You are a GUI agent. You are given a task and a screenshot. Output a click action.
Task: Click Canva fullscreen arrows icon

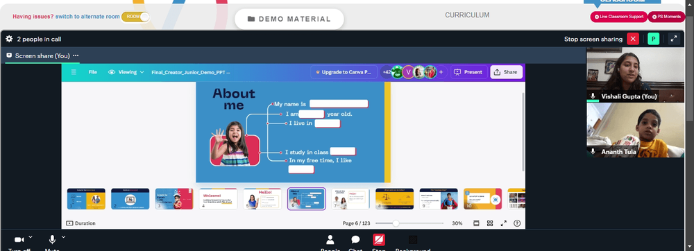point(504,223)
